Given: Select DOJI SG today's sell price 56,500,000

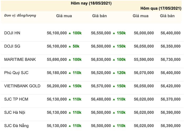Looking at the screenshot, I should point(101,46).
